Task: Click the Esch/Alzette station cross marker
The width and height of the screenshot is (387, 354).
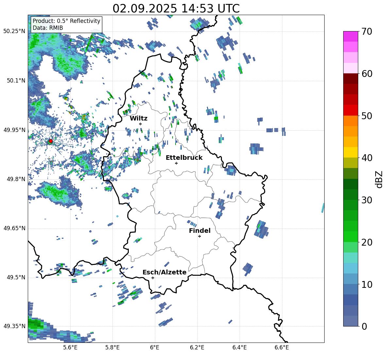Action: tap(153, 278)
